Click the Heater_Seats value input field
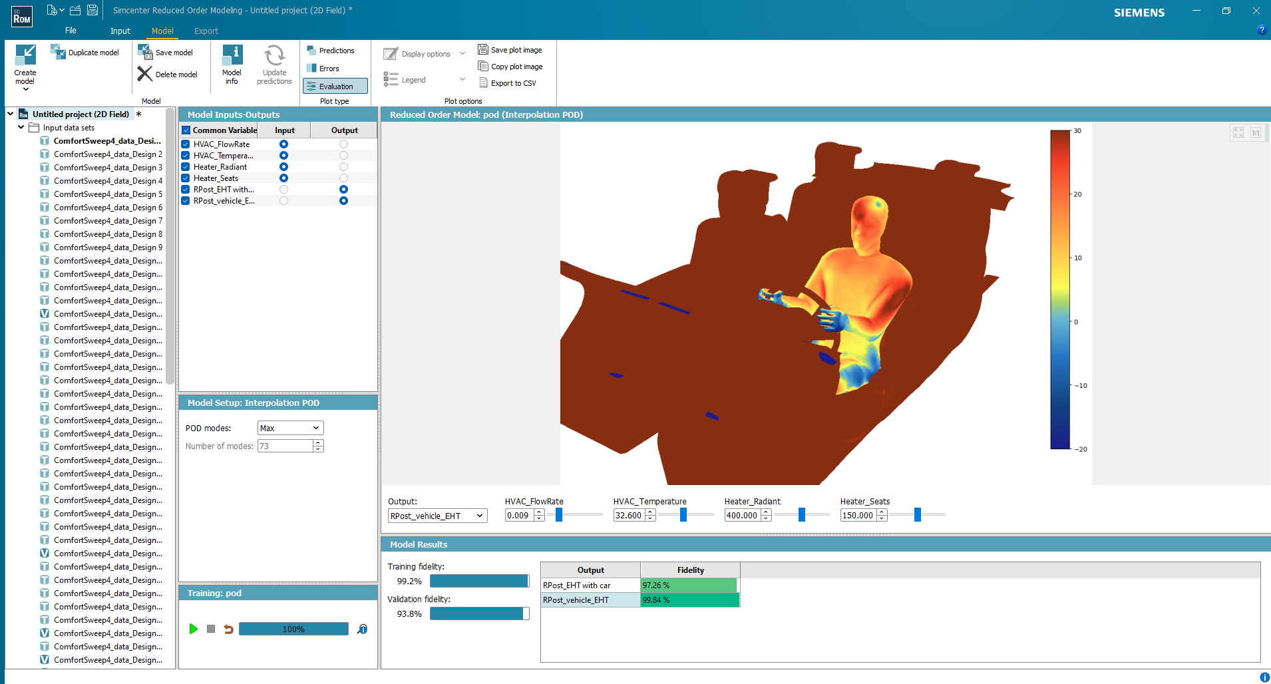Image resolution: width=1271 pixels, height=684 pixels. 858,516
